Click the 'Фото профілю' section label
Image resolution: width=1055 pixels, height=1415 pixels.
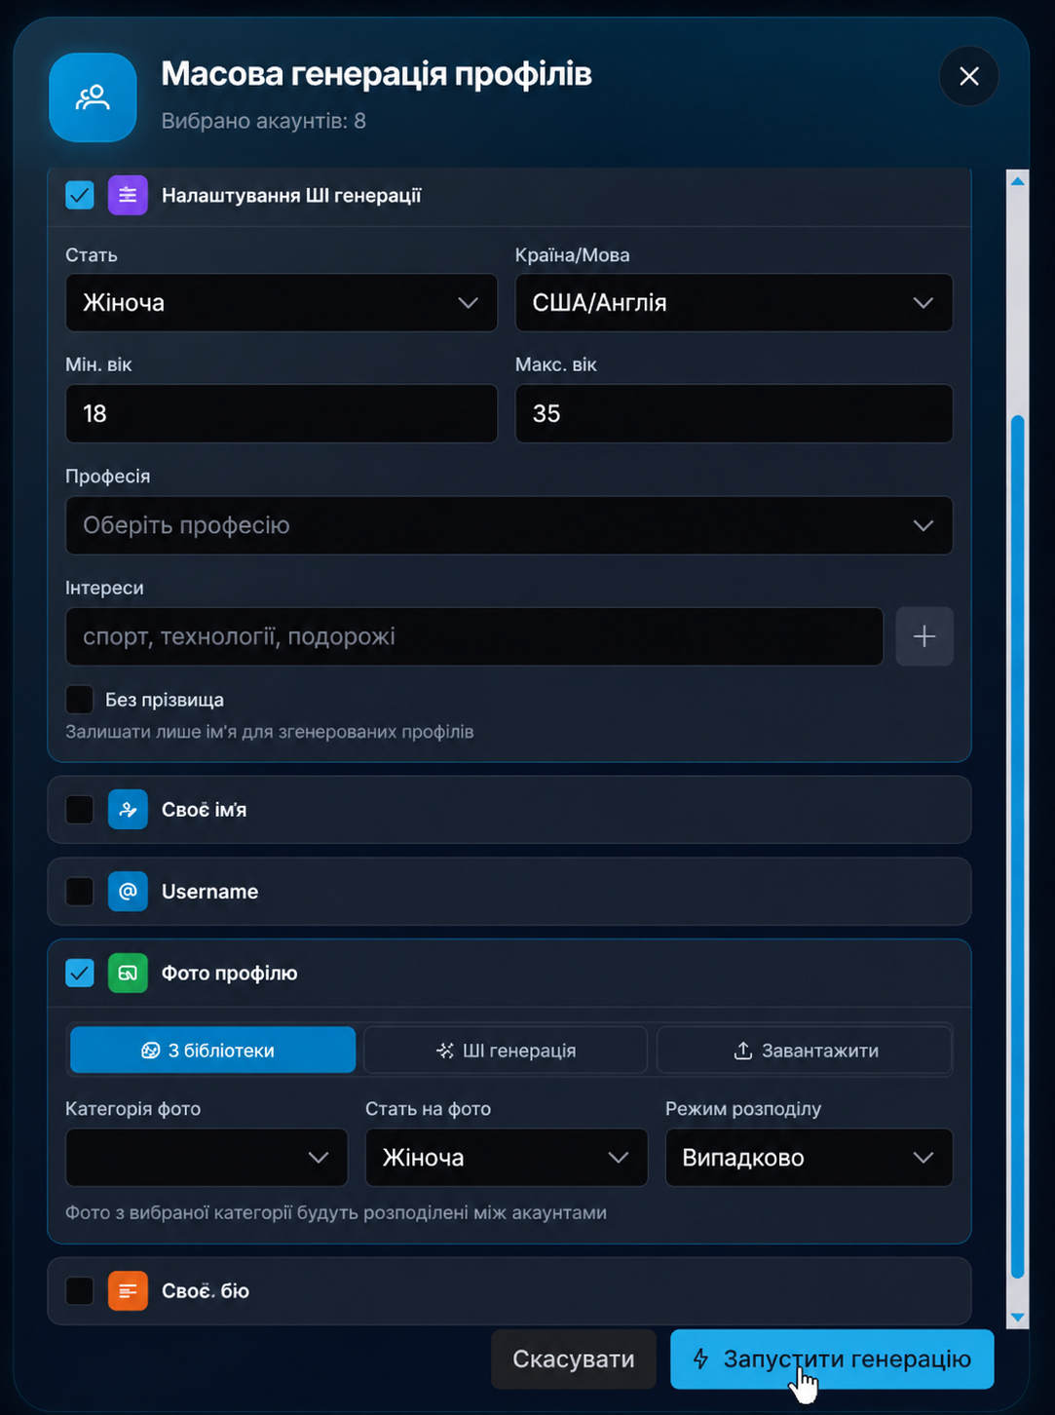click(229, 973)
